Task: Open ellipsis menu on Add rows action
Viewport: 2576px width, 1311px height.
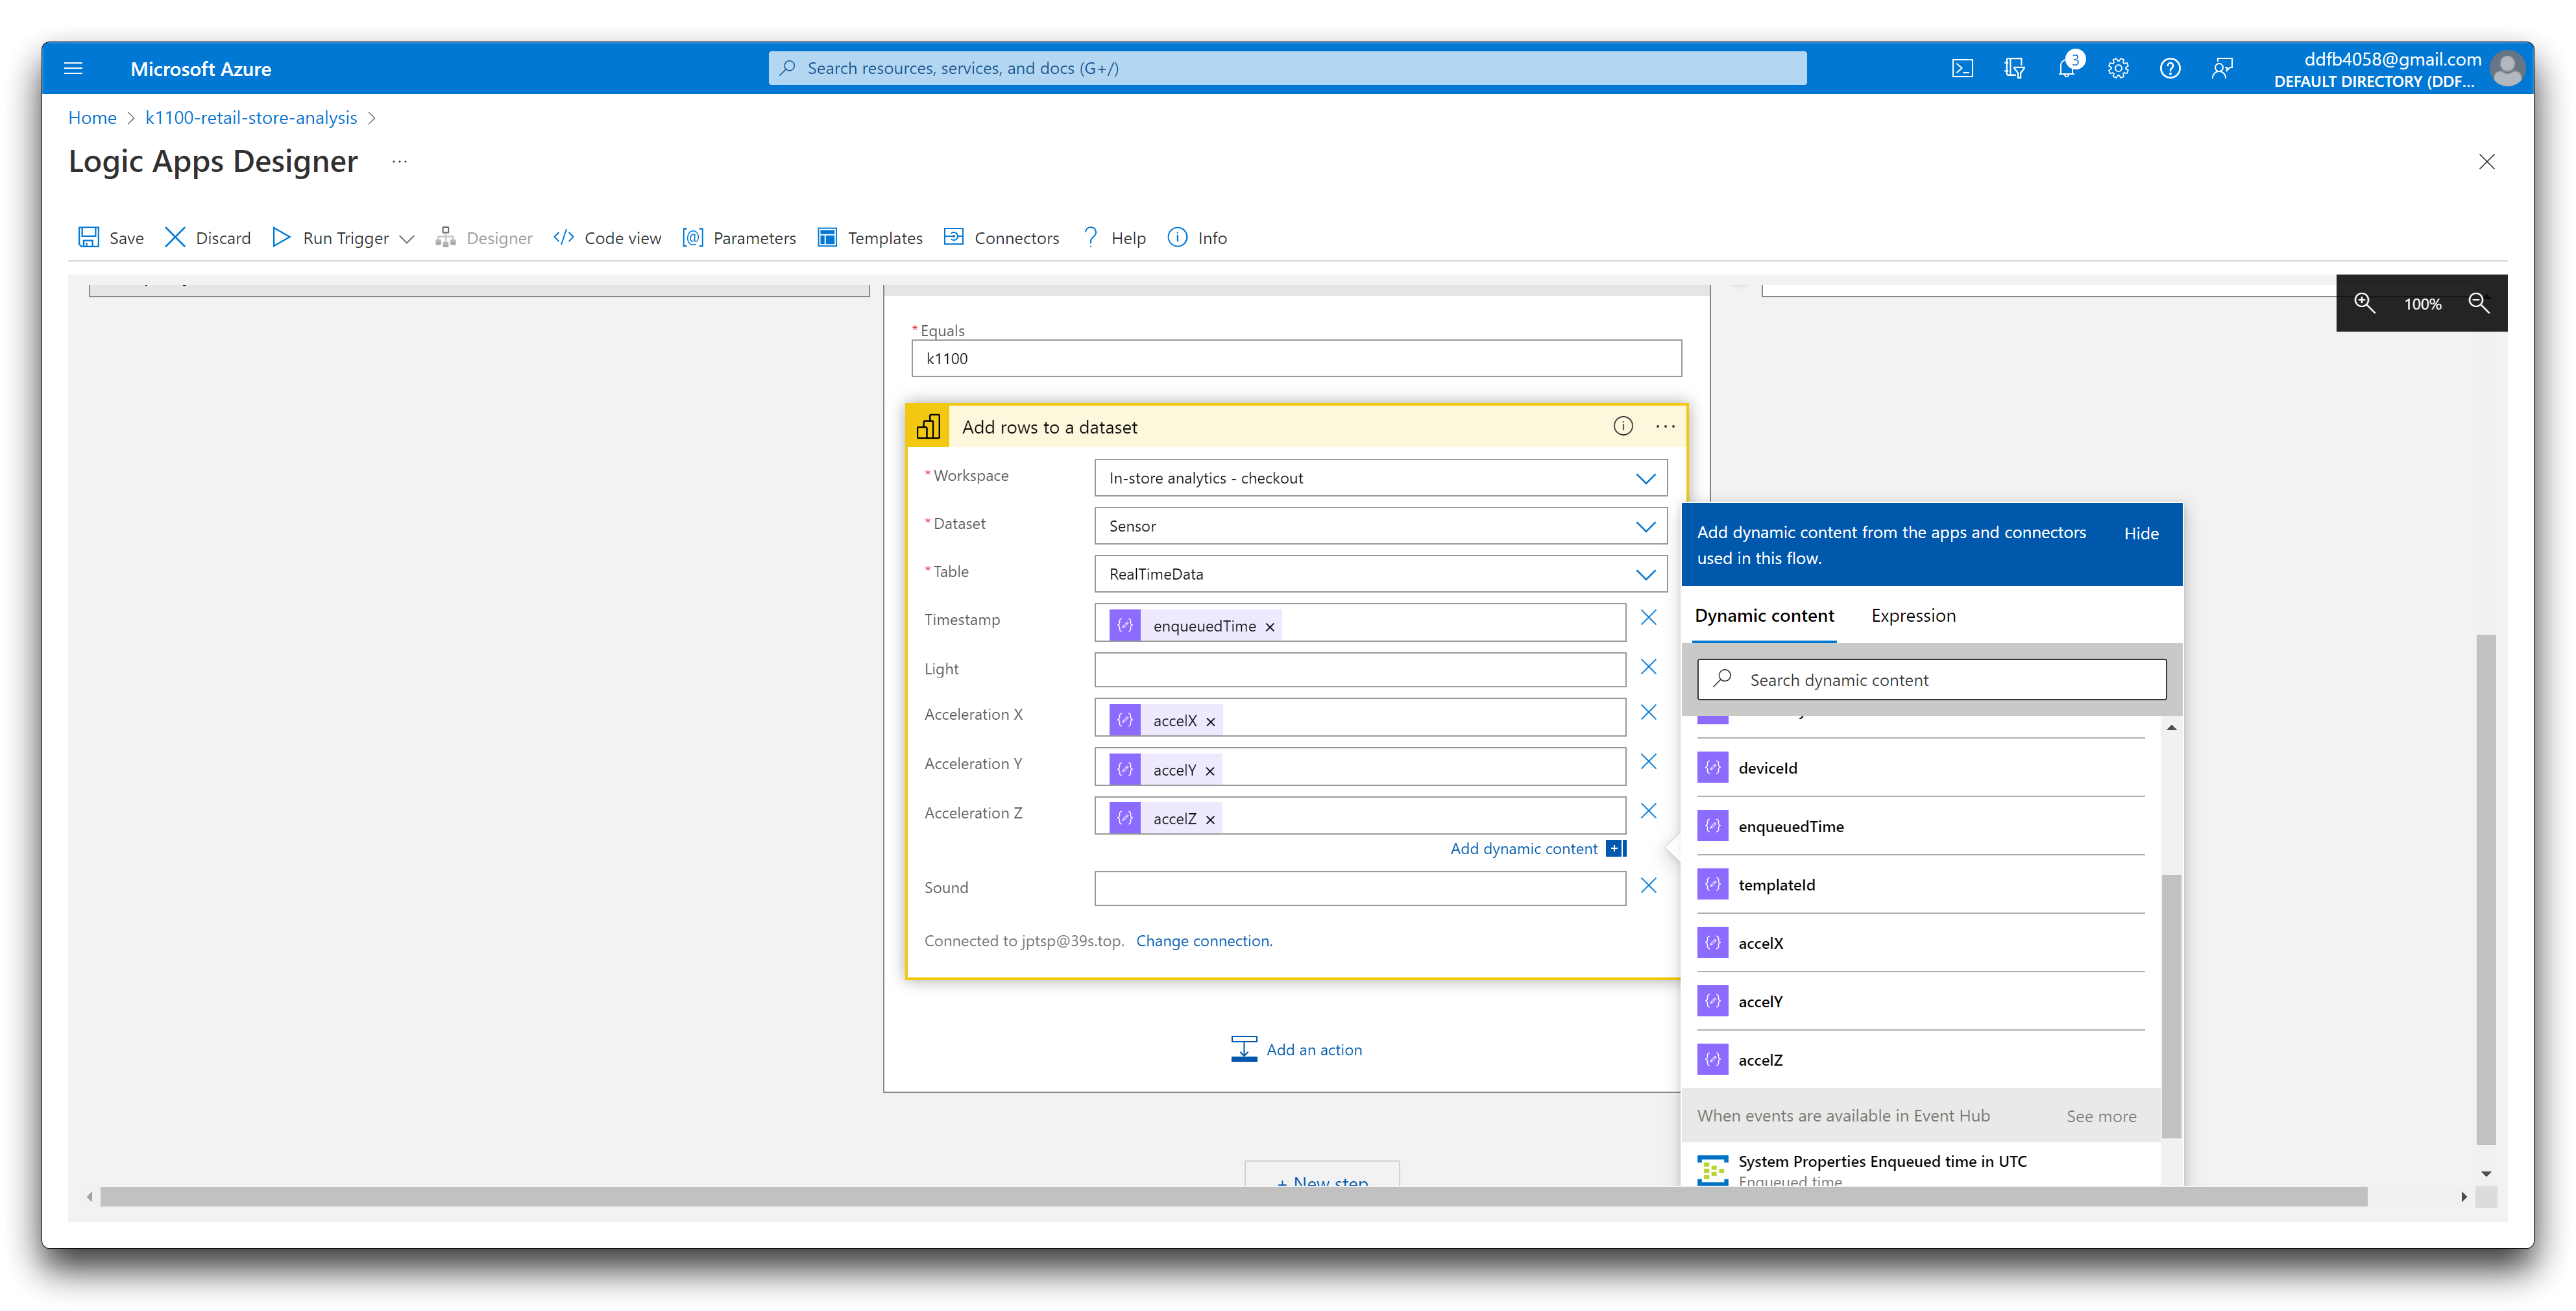Action: [x=1664, y=426]
